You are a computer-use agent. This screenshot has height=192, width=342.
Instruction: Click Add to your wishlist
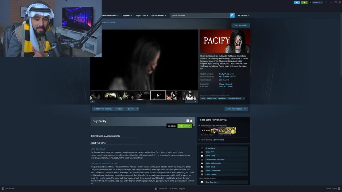[103, 109]
